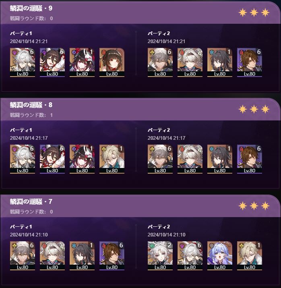Click blond character portrait in stage 7 Party 2
This screenshot has width=281, height=288.
250,256
